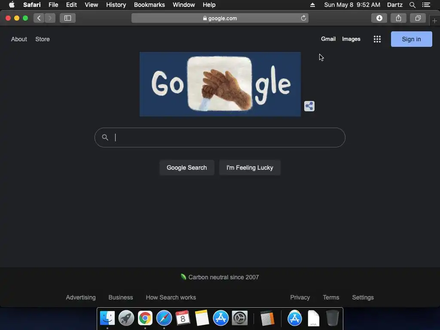Click the date and time in menu bar

click(352, 5)
